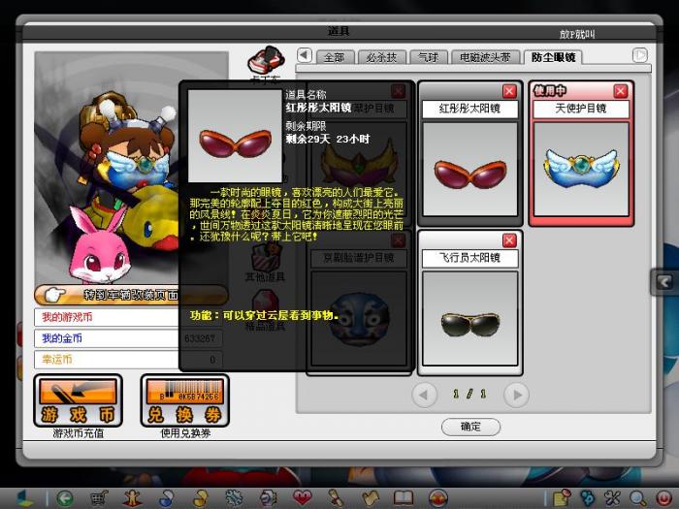This screenshot has height=509, width=679.
Task: Select the 飞行员太阳镜 aviator sunglasses thumbnail
Action: click(x=470, y=319)
